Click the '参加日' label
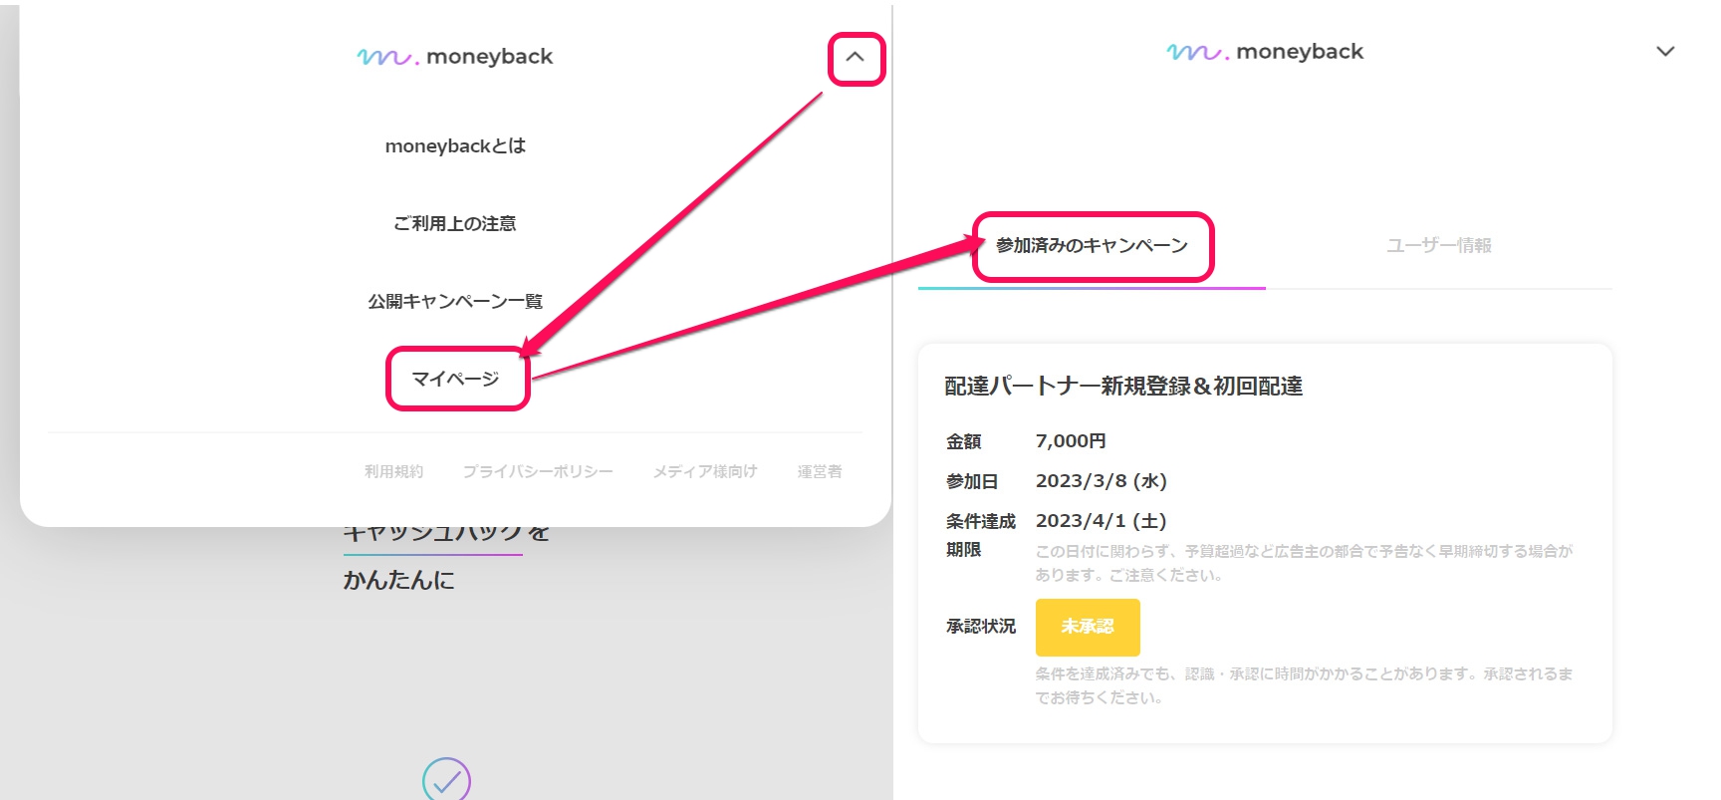This screenshot has width=1721, height=800. pyautogui.click(x=971, y=481)
